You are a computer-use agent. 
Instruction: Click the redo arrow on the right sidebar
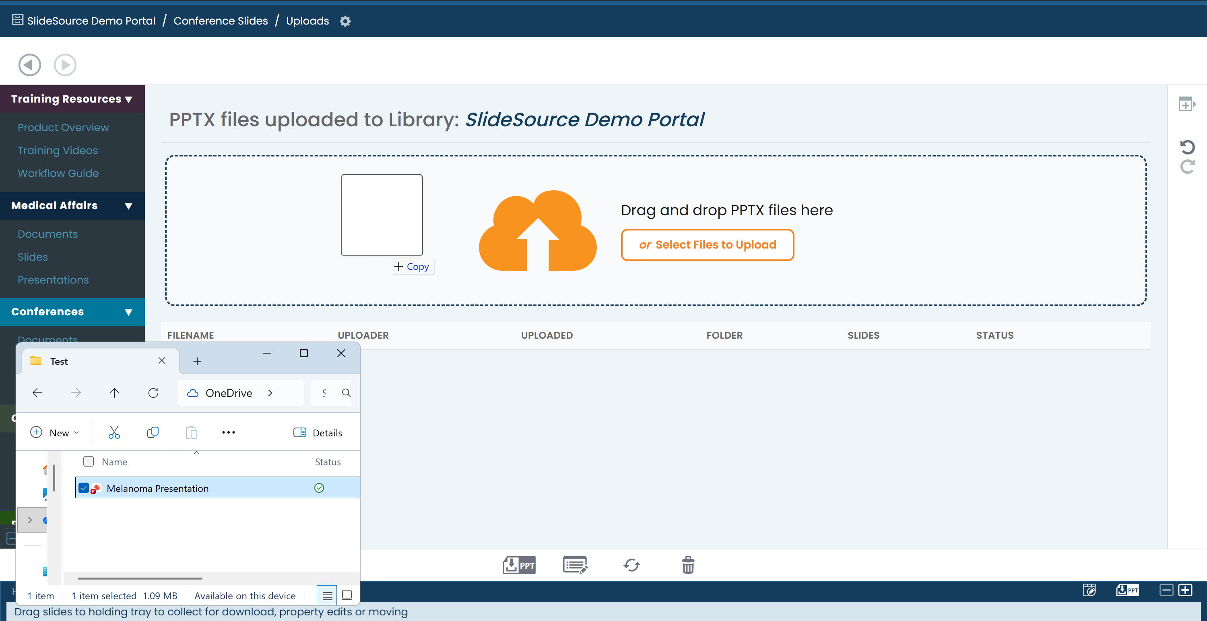[1187, 166]
